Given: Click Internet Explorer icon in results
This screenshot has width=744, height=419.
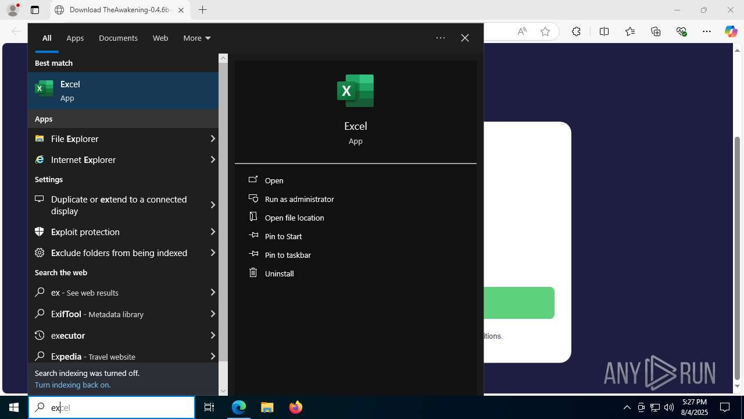Looking at the screenshot, I should (40, 159).
